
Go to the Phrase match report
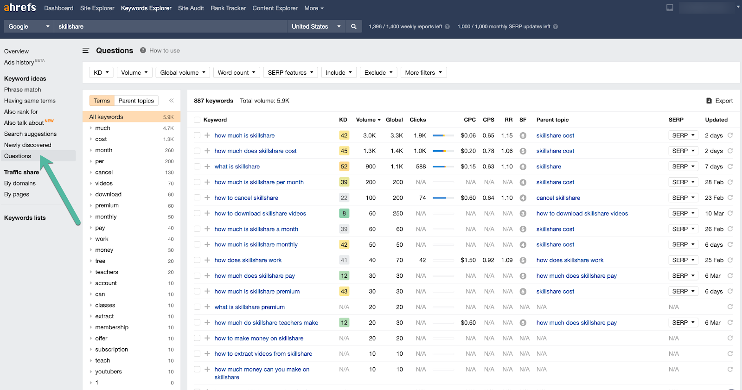(x=23, y=90)
